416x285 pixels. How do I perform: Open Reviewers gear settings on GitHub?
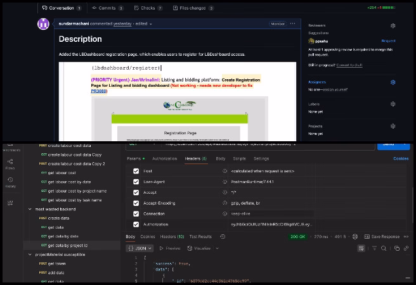pos(393,26)
